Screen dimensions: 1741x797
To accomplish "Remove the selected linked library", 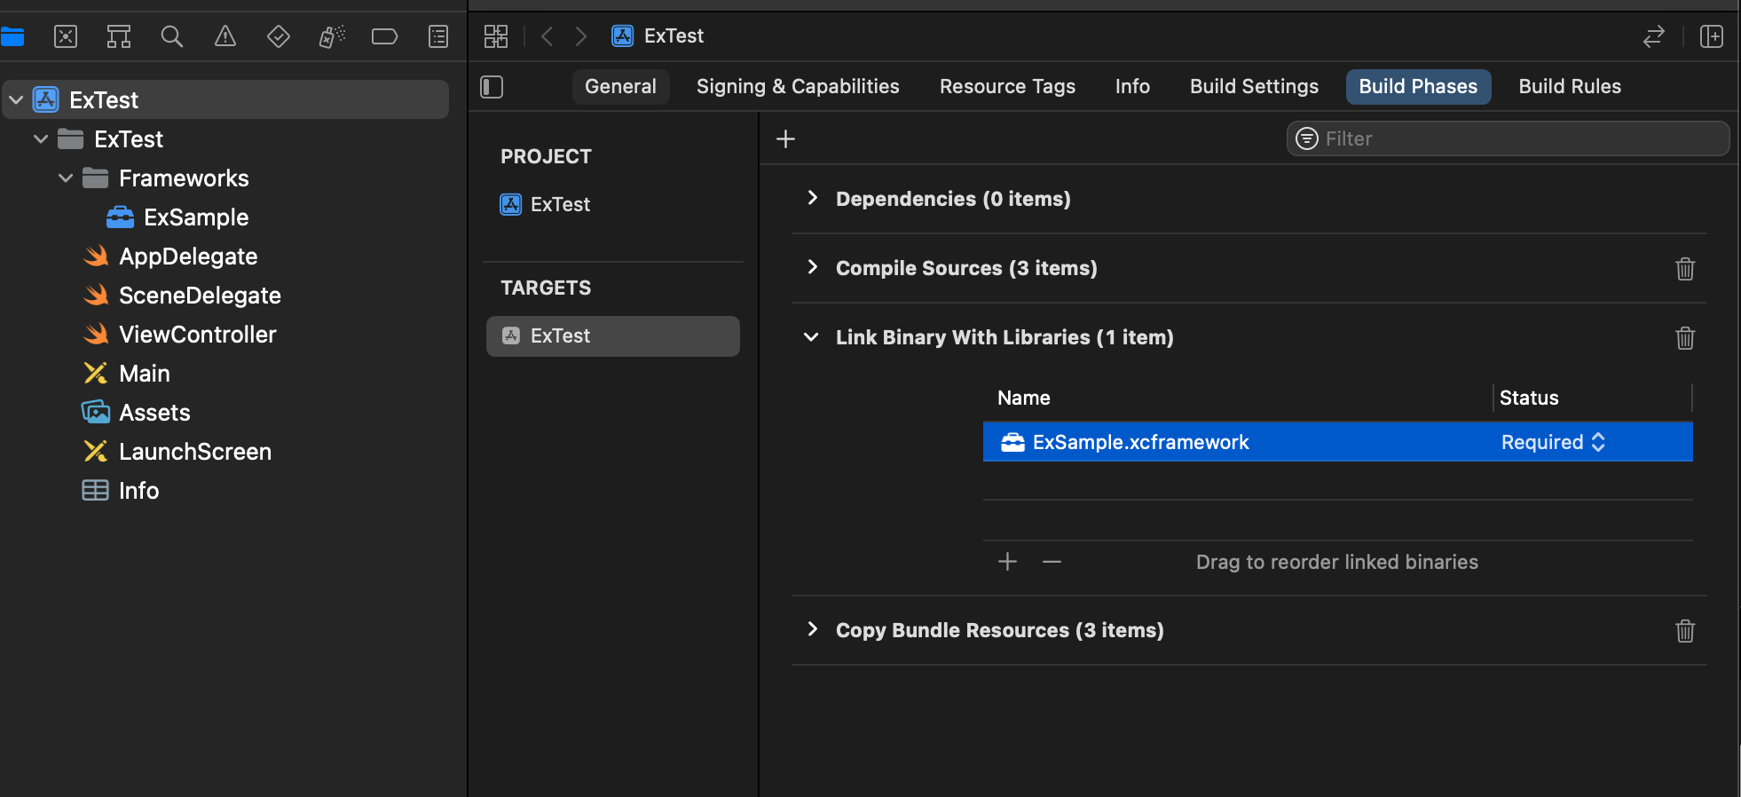I will [1052, 562].
